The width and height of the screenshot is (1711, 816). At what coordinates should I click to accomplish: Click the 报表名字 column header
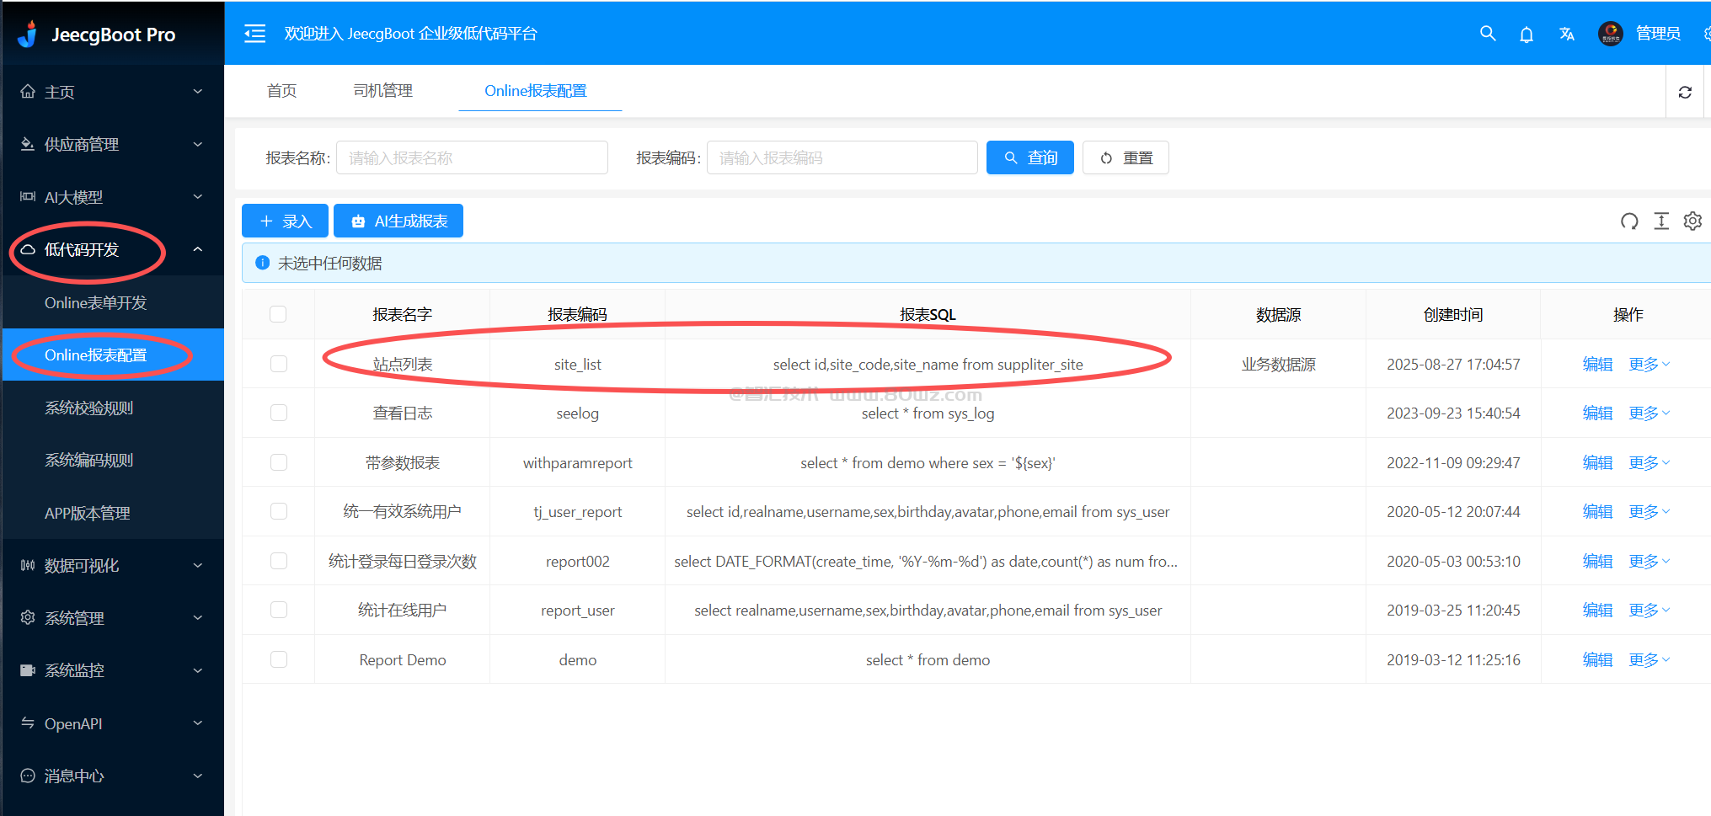403,314
